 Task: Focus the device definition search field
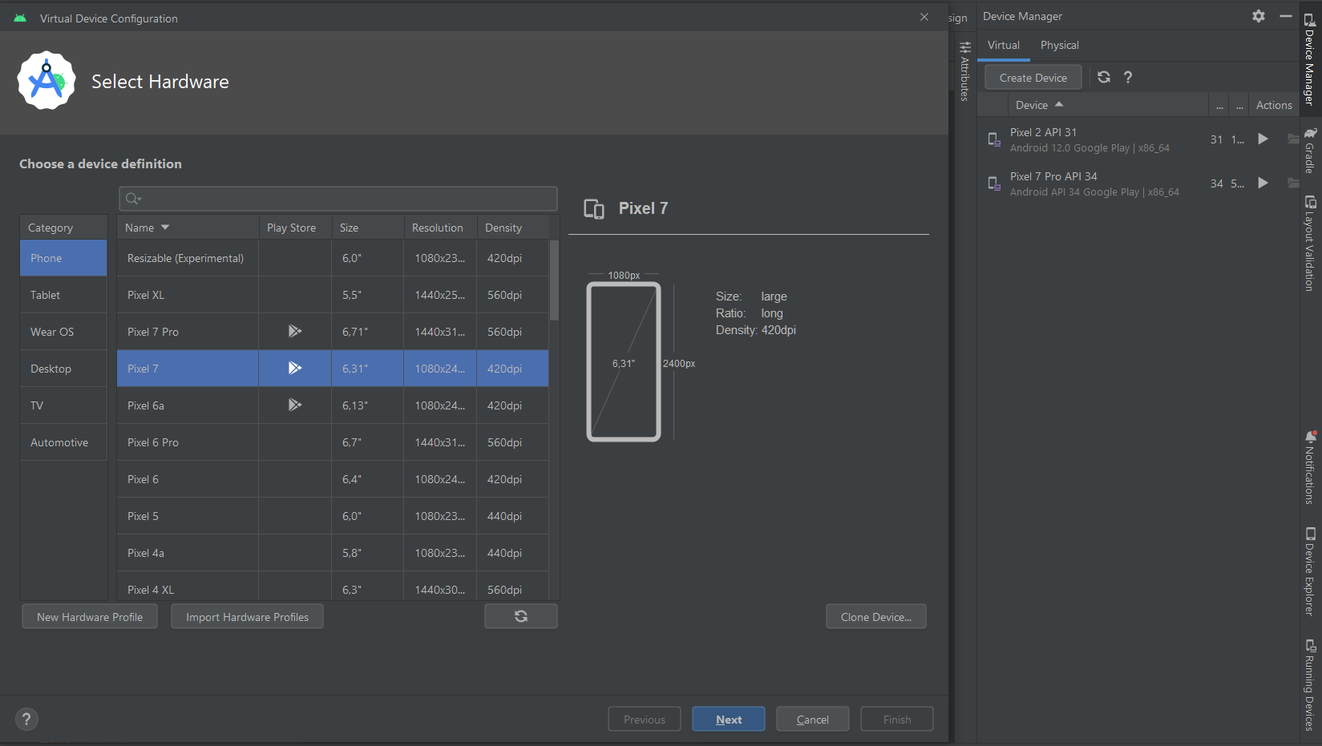click(x=338, y=199)
